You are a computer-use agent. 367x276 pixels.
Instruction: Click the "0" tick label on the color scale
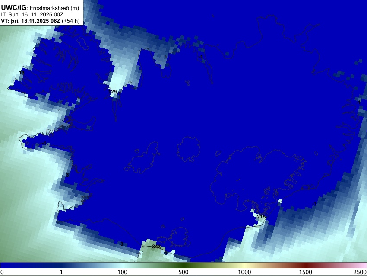(2, 272)
